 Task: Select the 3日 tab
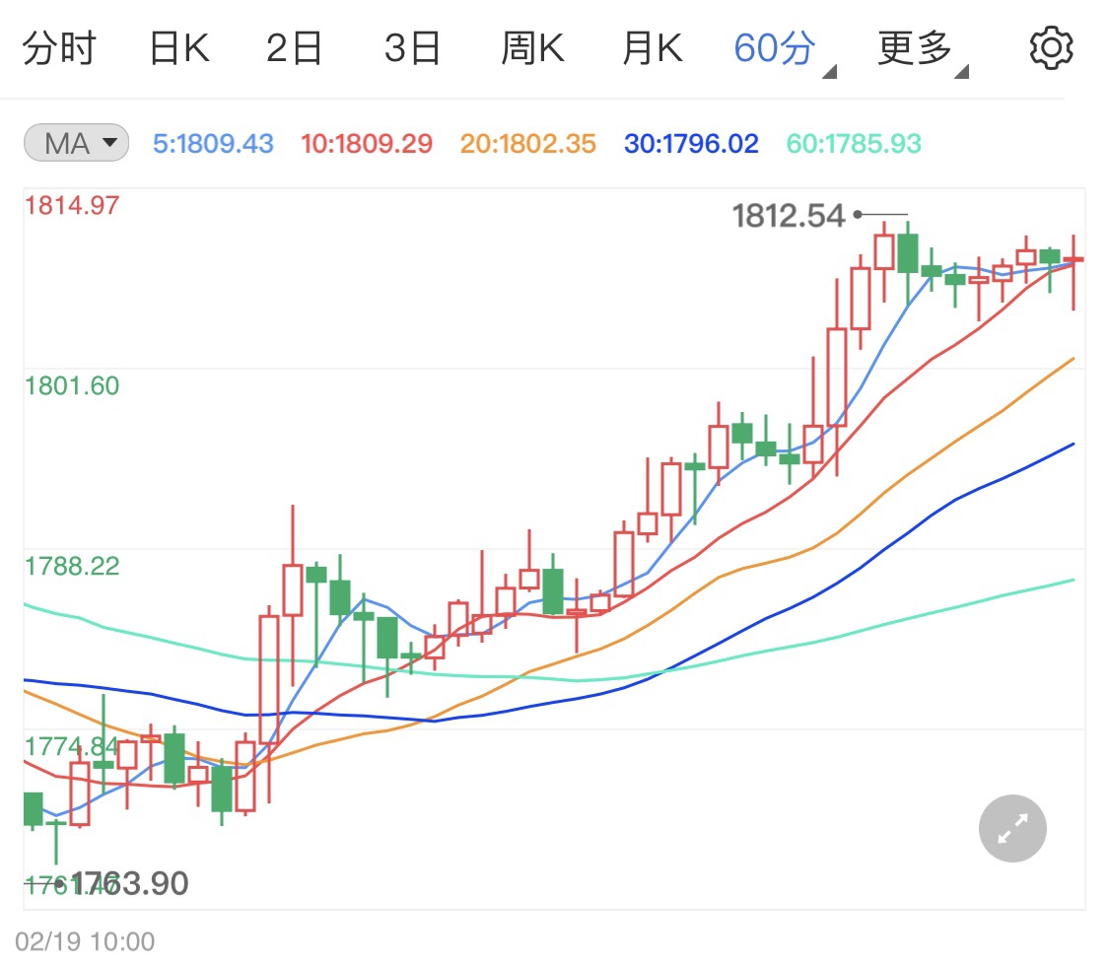coord(411,48)
